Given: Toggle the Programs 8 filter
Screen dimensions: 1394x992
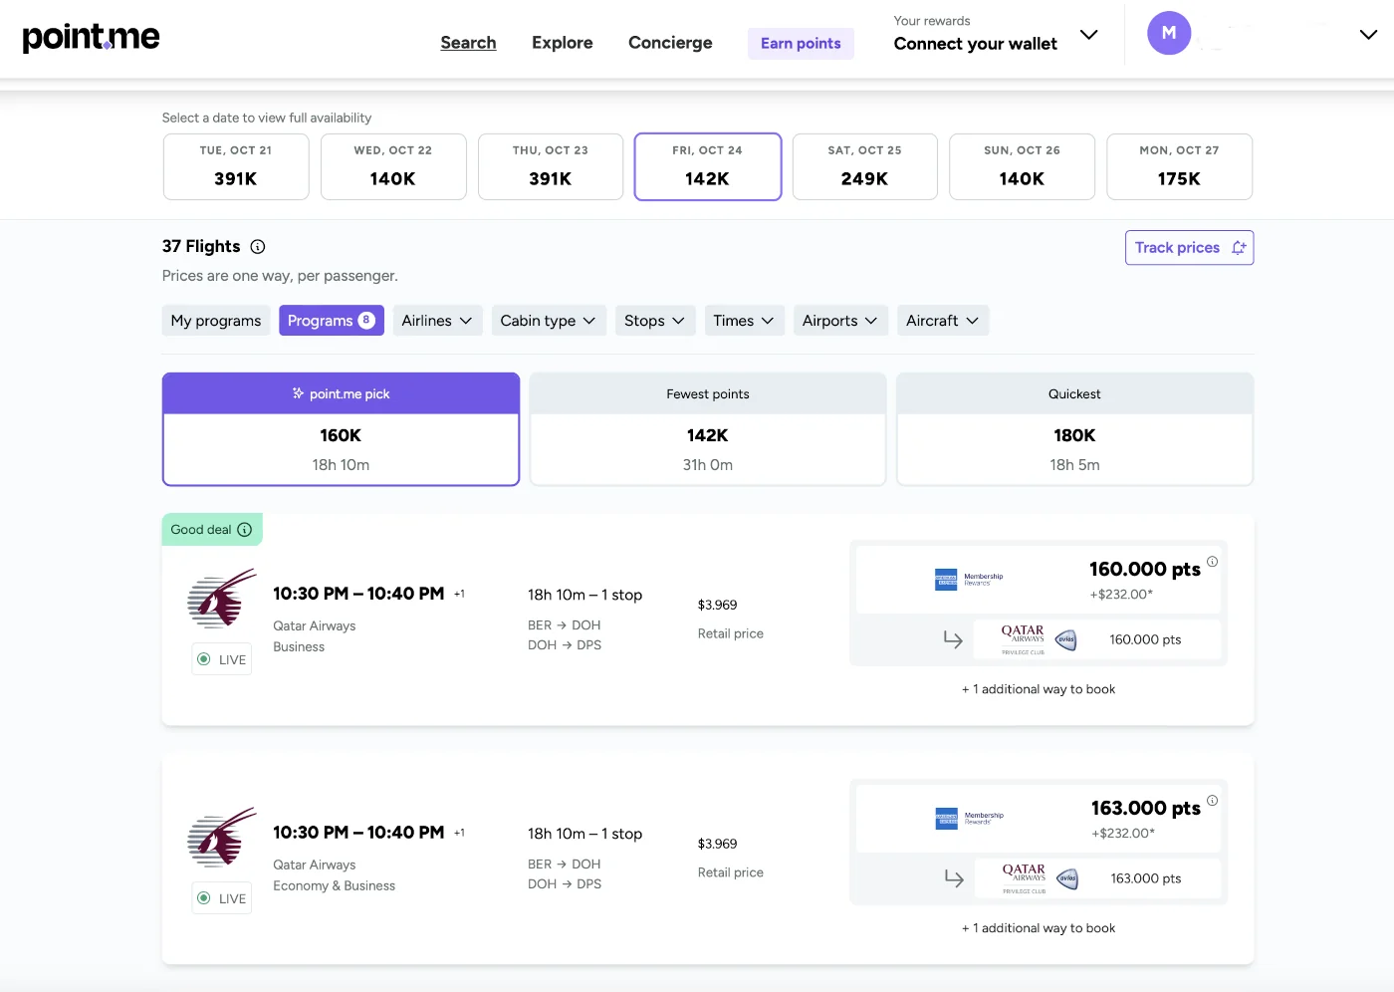Looking at the screenshot, I should tap(331, 321).
